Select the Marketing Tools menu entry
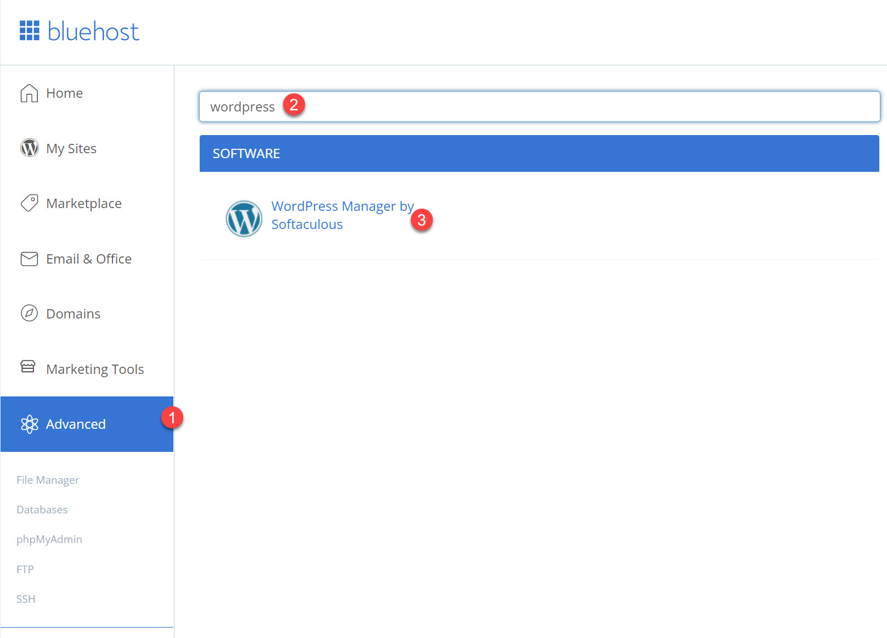Screen dimensions: 887x638 click(94, 368)
